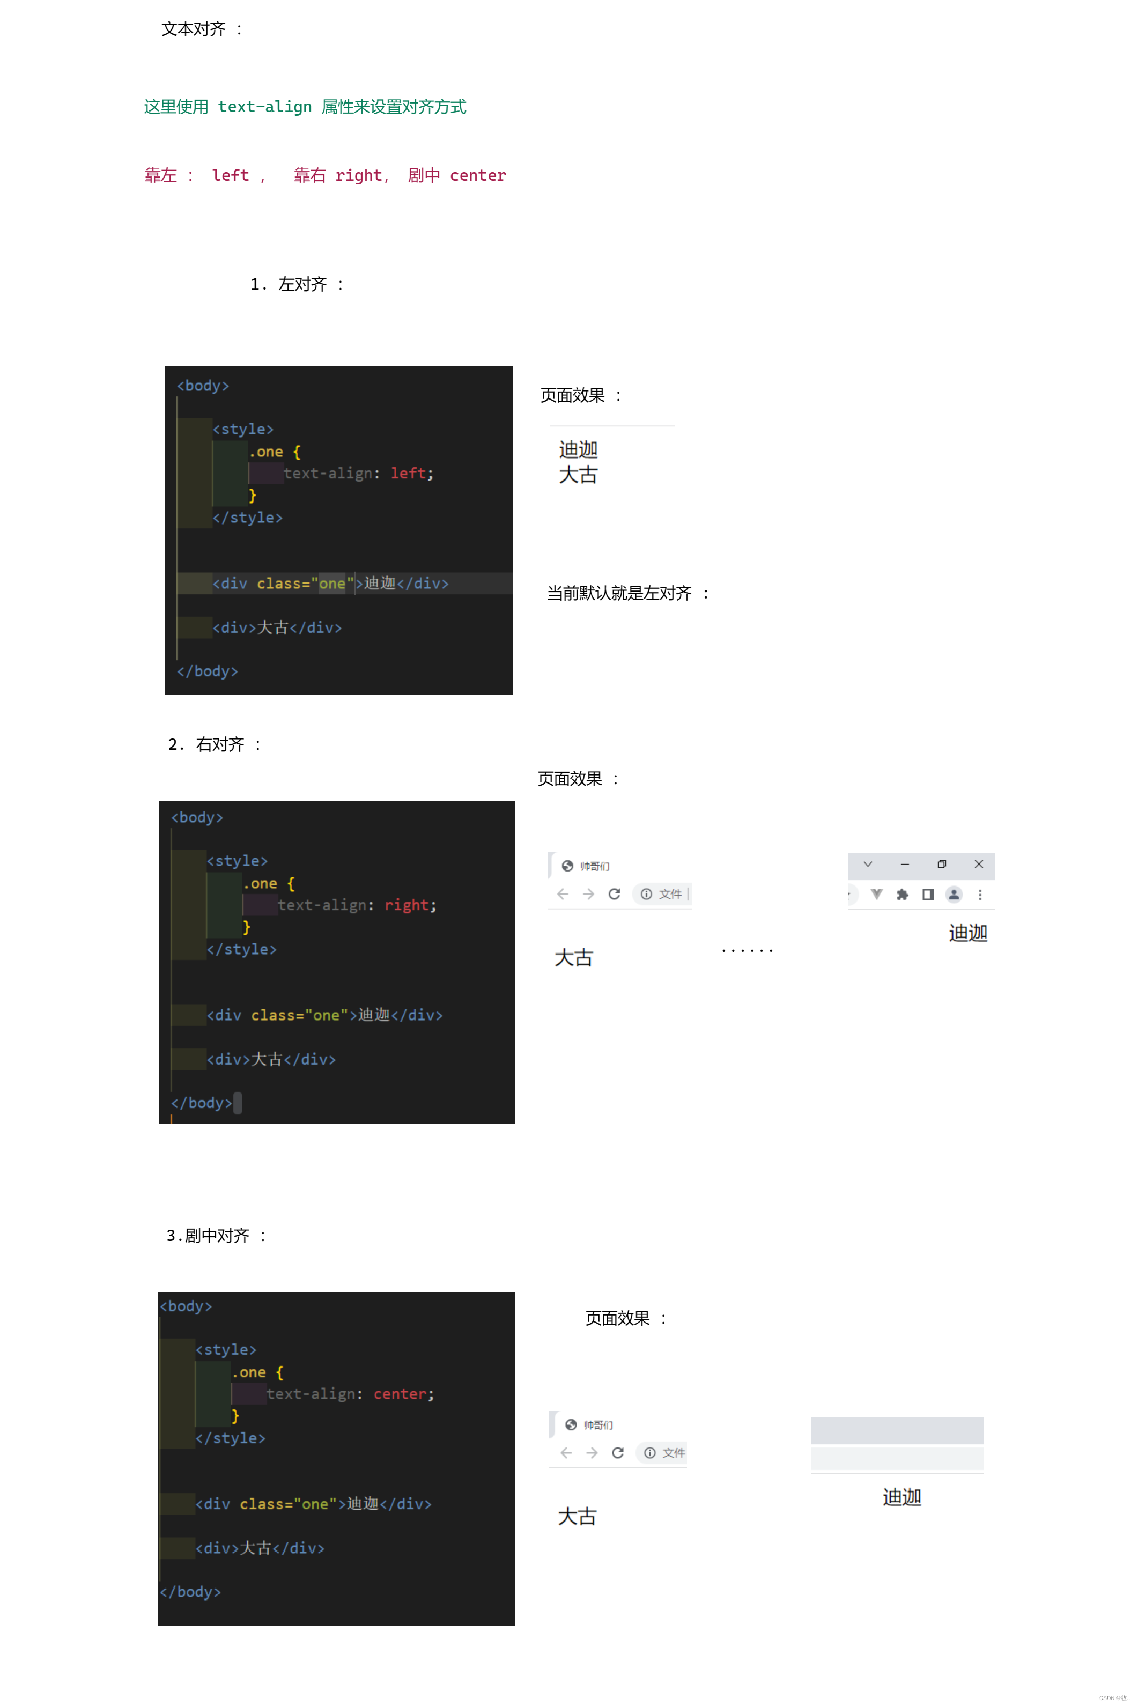Click the <style> tag in center-align code block
The image size is (1138, 1706).
[226, 1350]
